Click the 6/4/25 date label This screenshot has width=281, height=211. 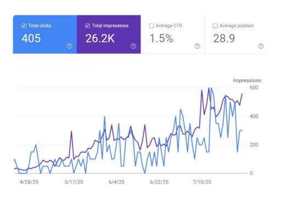click(x=116, y=182)
